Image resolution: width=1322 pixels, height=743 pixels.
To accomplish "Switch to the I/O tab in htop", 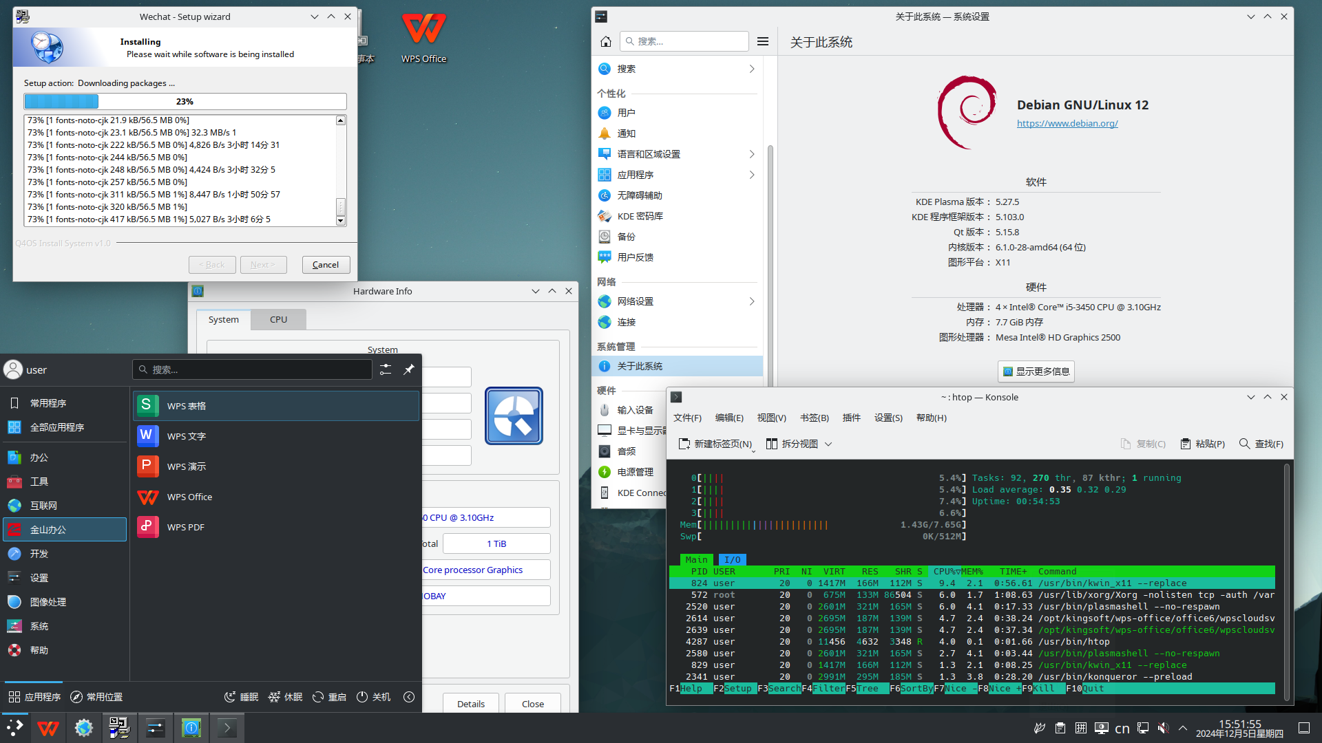I will point(733,560).
